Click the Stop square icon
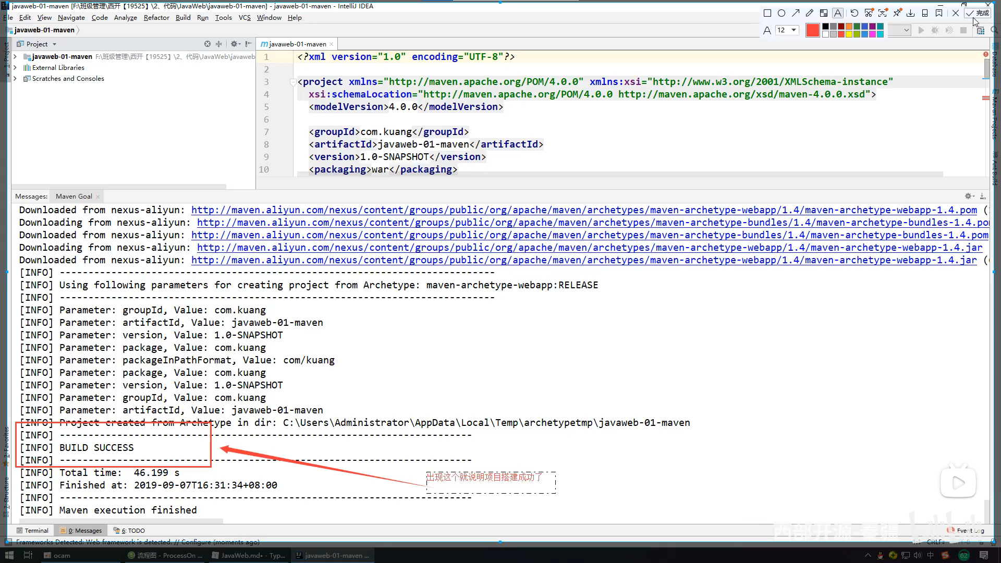The width and height of the screenshot is (1001, 563). click(x=963, y=30)
